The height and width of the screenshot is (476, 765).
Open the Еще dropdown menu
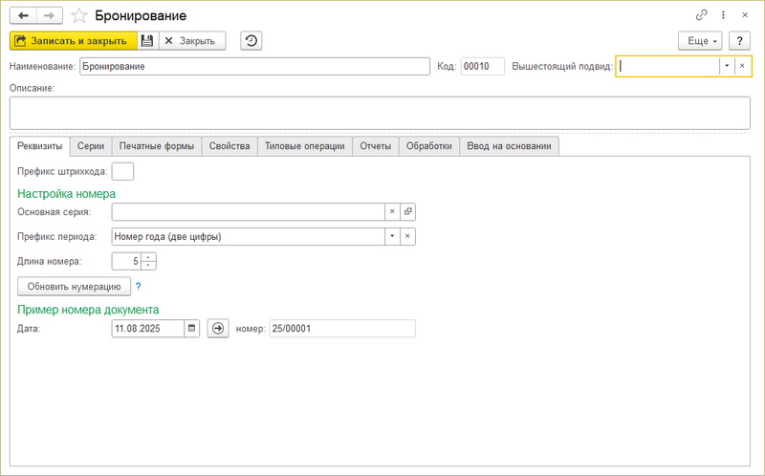coord(700,41)
